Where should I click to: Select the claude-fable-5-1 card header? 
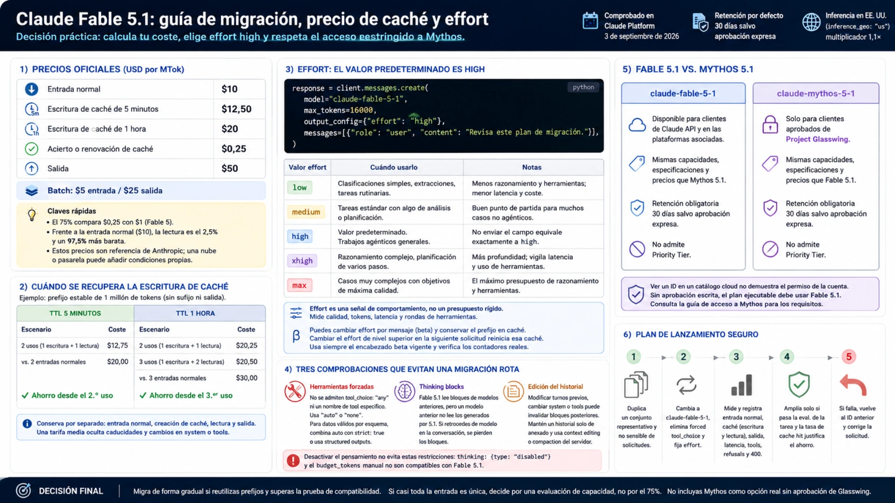pyautogui.click(x=683, y=93)
